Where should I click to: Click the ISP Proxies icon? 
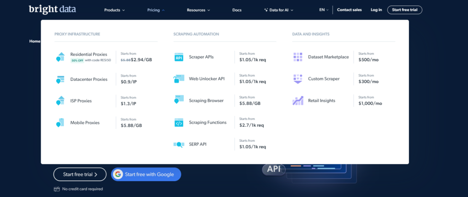[60, 101]
